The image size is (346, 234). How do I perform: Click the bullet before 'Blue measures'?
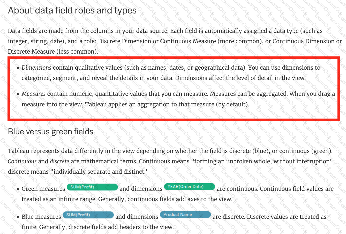[x=18, y=217]
